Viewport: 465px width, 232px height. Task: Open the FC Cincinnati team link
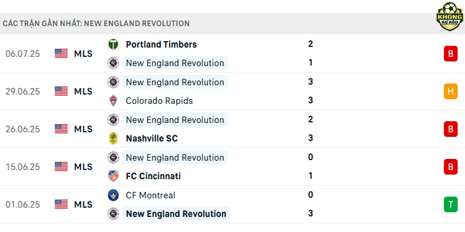[x=153, y=176]
